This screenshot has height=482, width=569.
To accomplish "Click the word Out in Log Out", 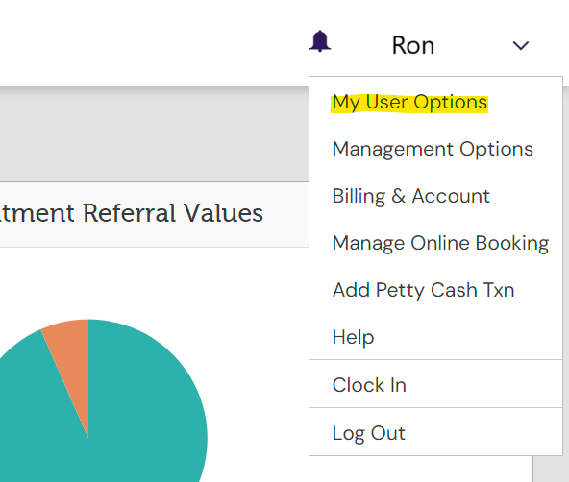I will [x=387, y=433].
